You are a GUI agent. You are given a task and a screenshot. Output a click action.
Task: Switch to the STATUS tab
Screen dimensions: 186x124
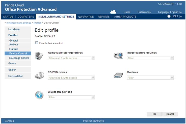click(8, 17)
